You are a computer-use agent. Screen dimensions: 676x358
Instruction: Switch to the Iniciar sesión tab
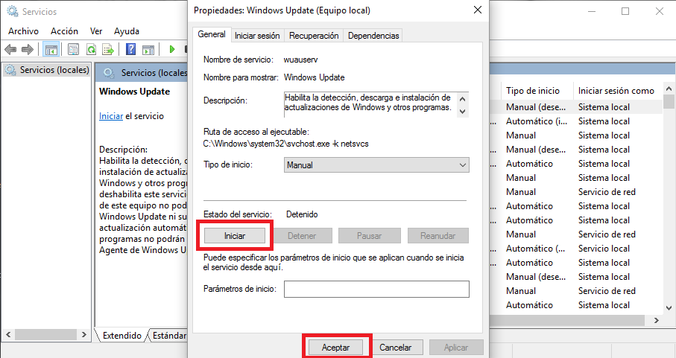257,36
